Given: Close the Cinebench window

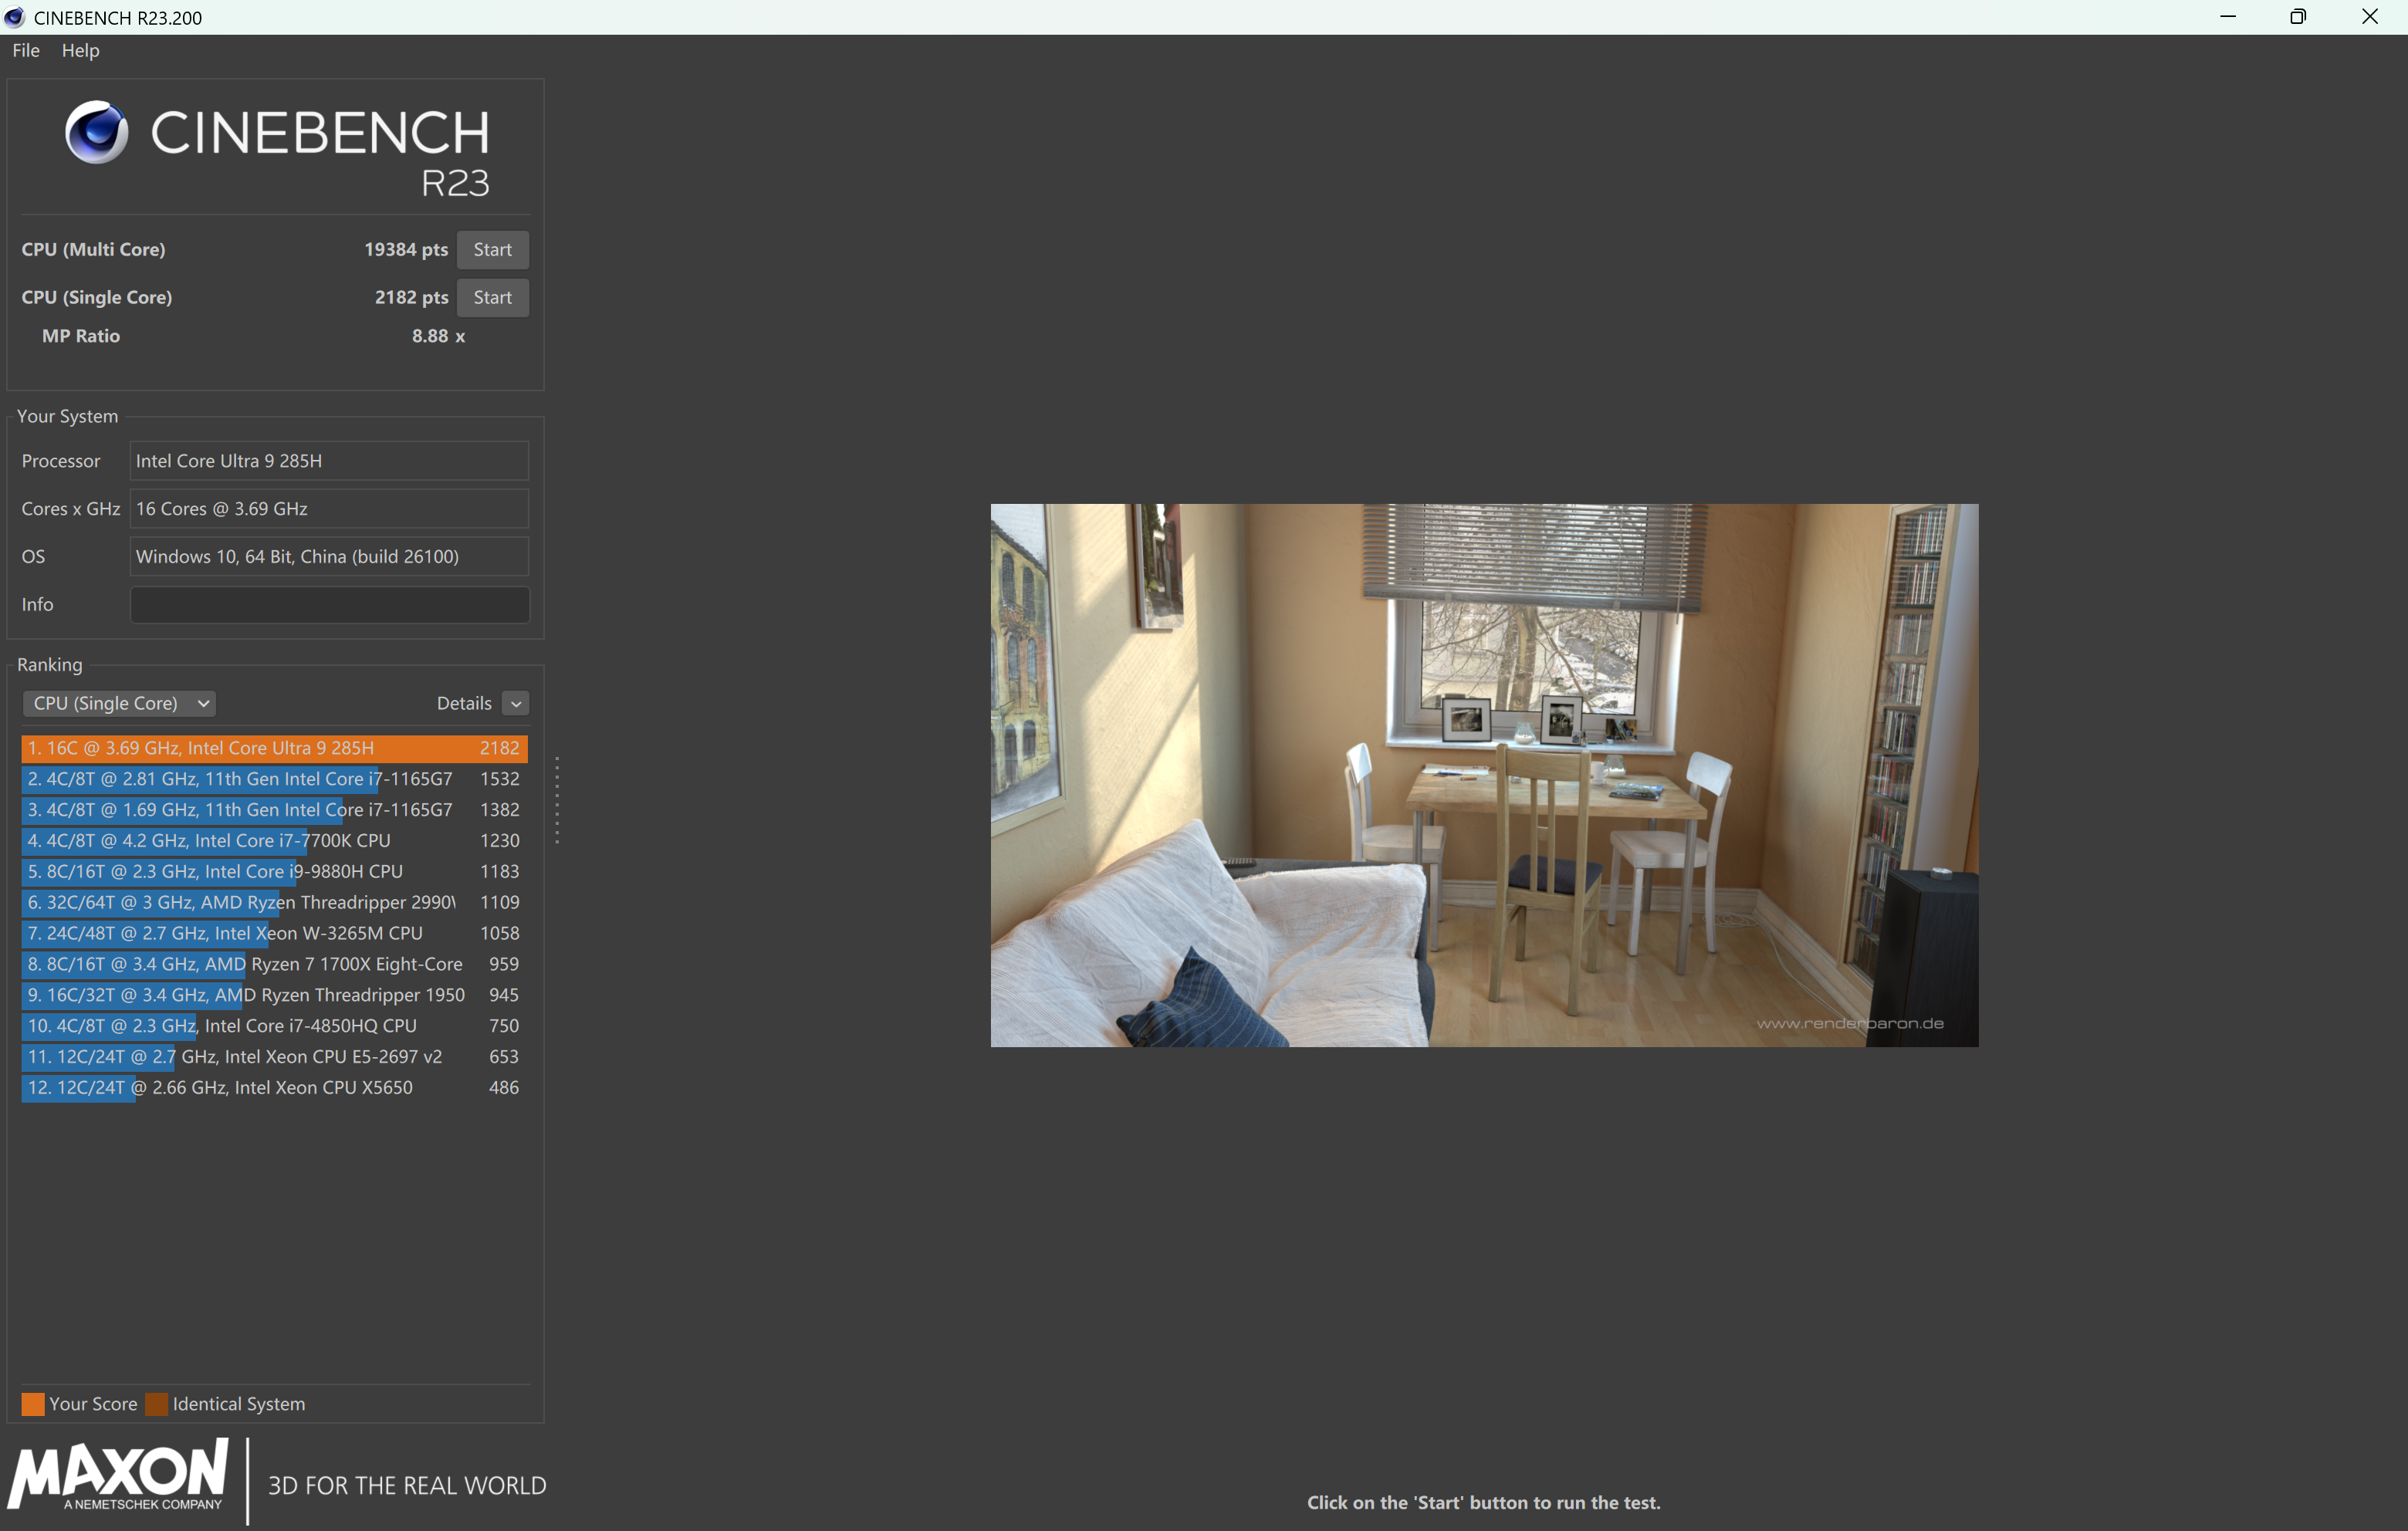Looking at the screenshot, I should click(2370, 17).
